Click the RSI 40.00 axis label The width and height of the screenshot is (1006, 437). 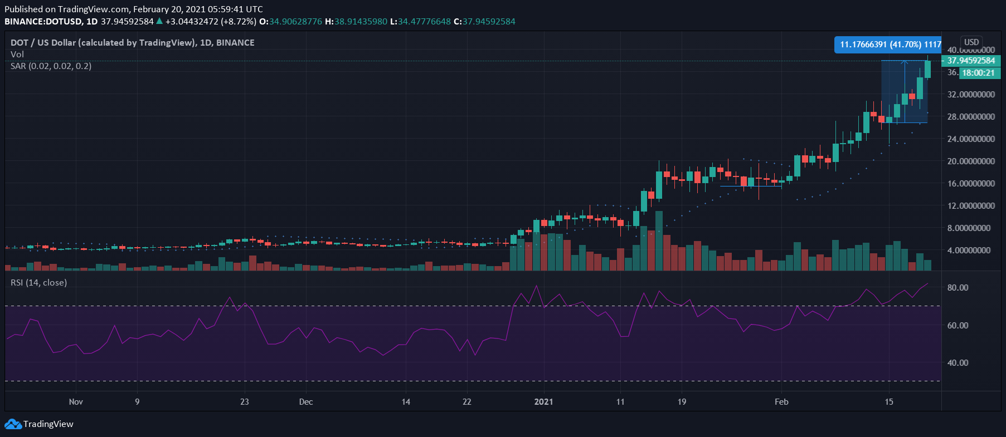tap(958, 363)
